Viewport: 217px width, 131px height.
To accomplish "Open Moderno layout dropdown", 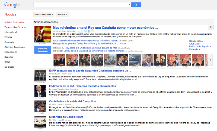I will pos(62,14).
